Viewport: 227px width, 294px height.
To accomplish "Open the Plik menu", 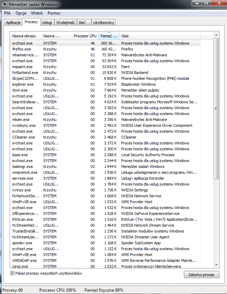I will [8, 13].
